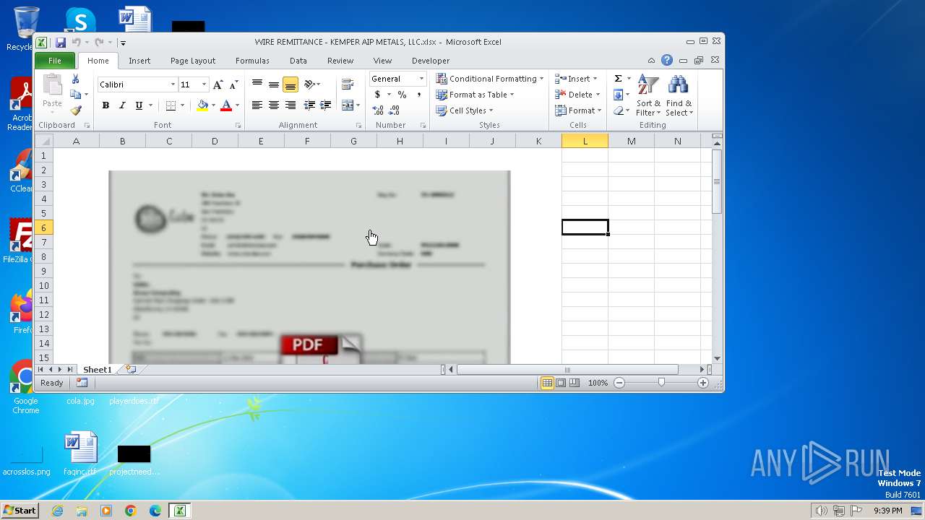Toggle Bold formatting
Viewport: 925px width, 520px height.
[106, 105]
